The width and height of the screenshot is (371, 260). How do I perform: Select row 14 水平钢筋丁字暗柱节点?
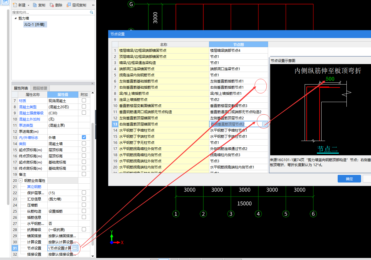click(x=164, y=130)
